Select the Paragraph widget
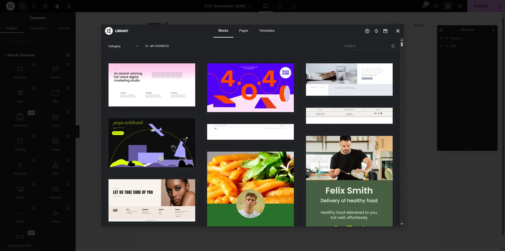 click(20, 168)
